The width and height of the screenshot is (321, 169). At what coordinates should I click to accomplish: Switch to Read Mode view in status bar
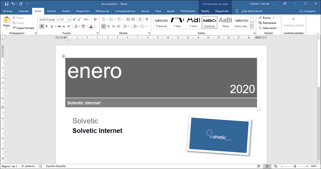coord(258,166)
